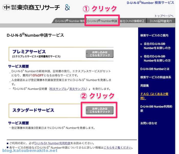Open sidebar D-U-N-S Numberとは
Viewport: 179px width, 154px height.
155,69
